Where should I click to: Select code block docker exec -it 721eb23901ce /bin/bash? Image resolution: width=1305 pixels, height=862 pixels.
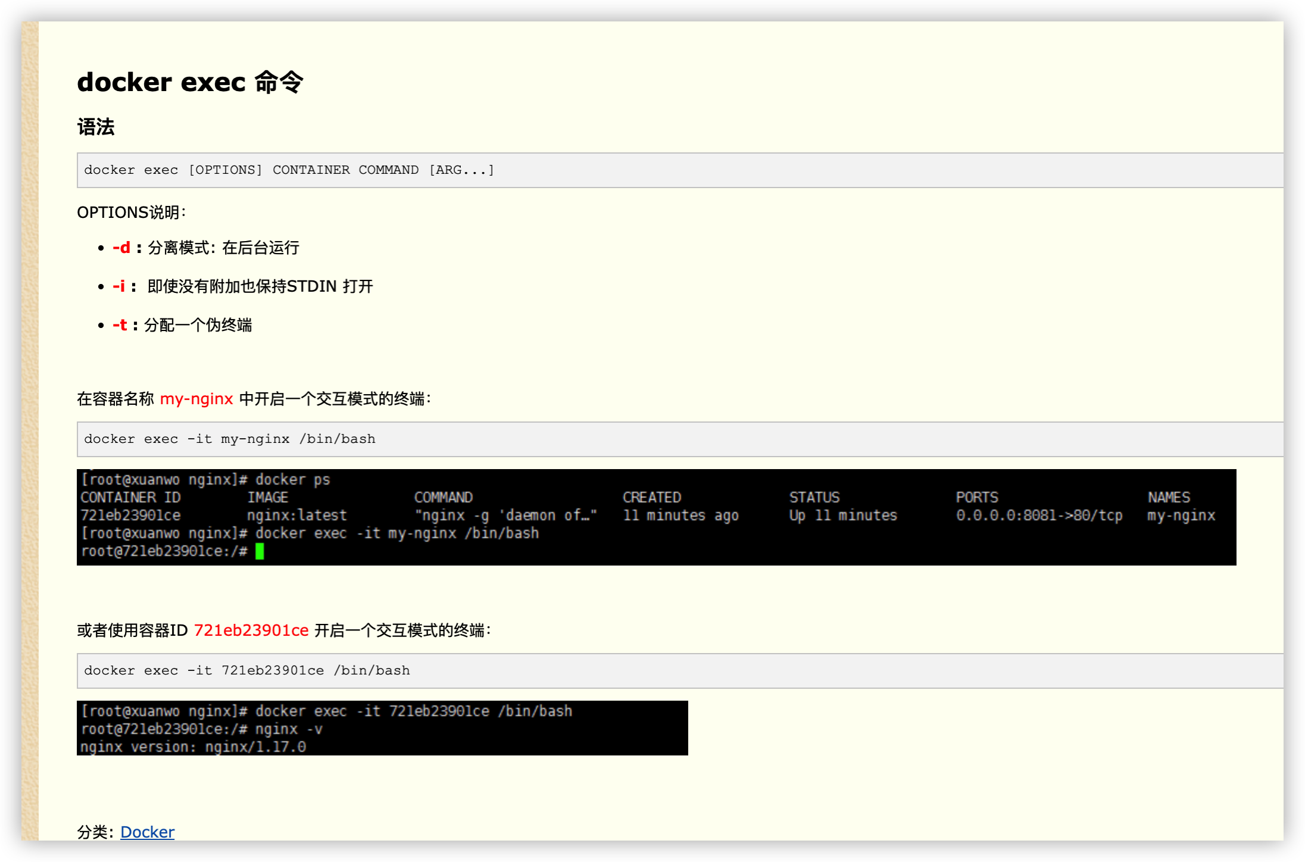[x=246, y=670]
